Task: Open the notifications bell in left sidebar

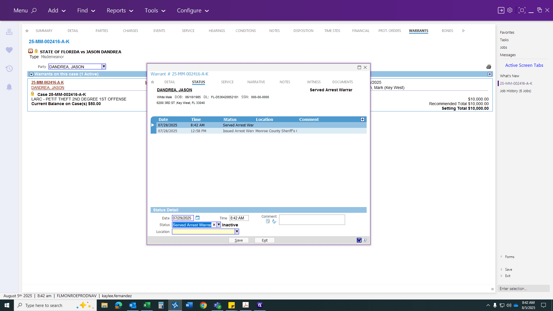Action: tap(9, 87)
